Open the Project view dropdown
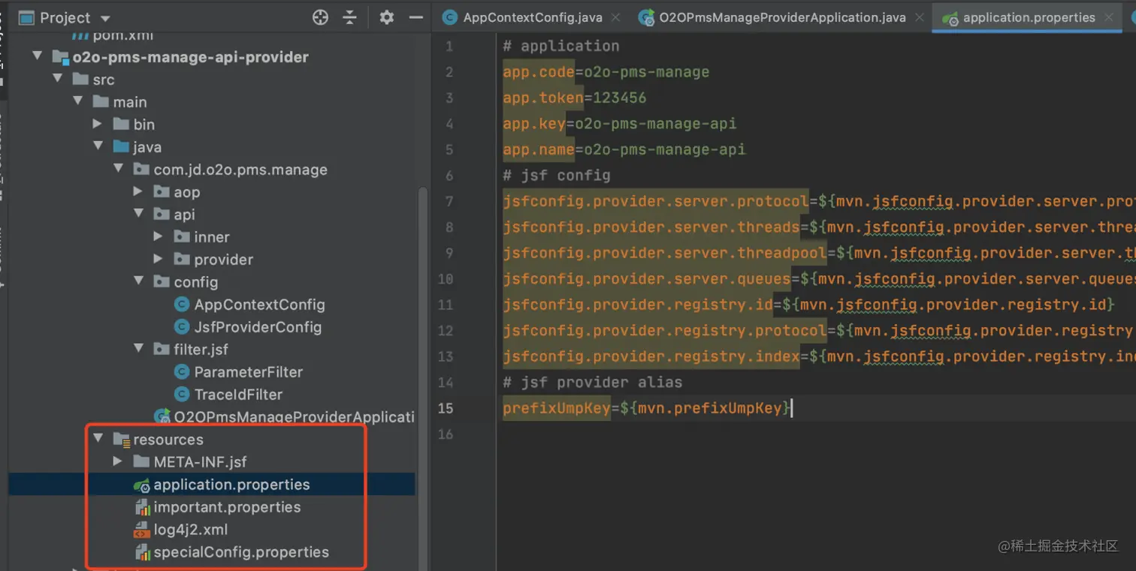Image resolution: width=1136 pixels, height=571 pixels. [x=105, y=18]
